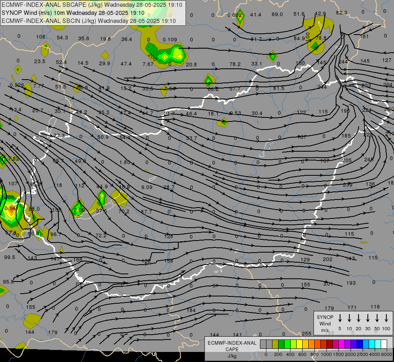Click the map value '28.7'

pos(169,187)
